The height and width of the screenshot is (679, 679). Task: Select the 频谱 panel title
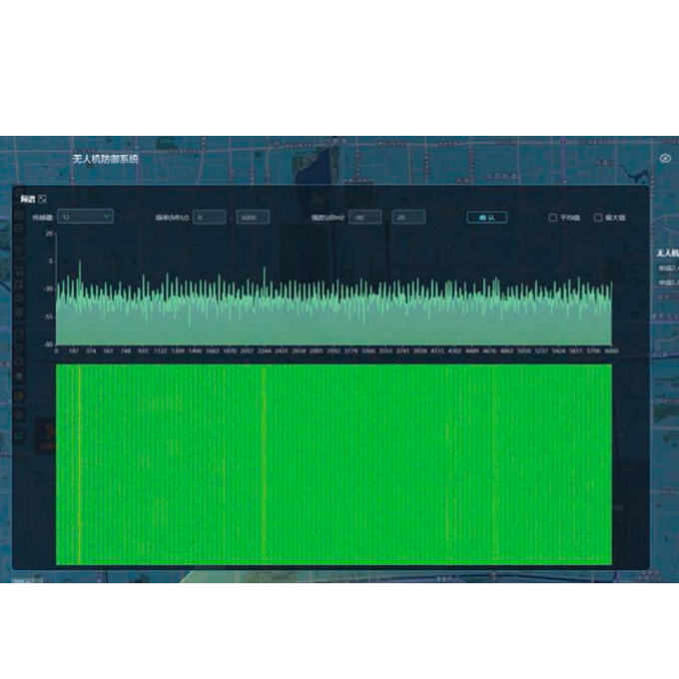(x=26, y=199)
